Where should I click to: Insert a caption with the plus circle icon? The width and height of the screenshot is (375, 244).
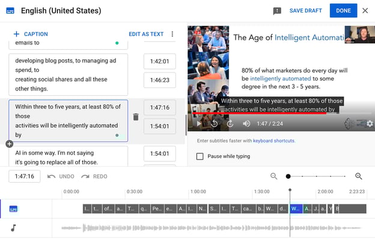tap(9, 144)
